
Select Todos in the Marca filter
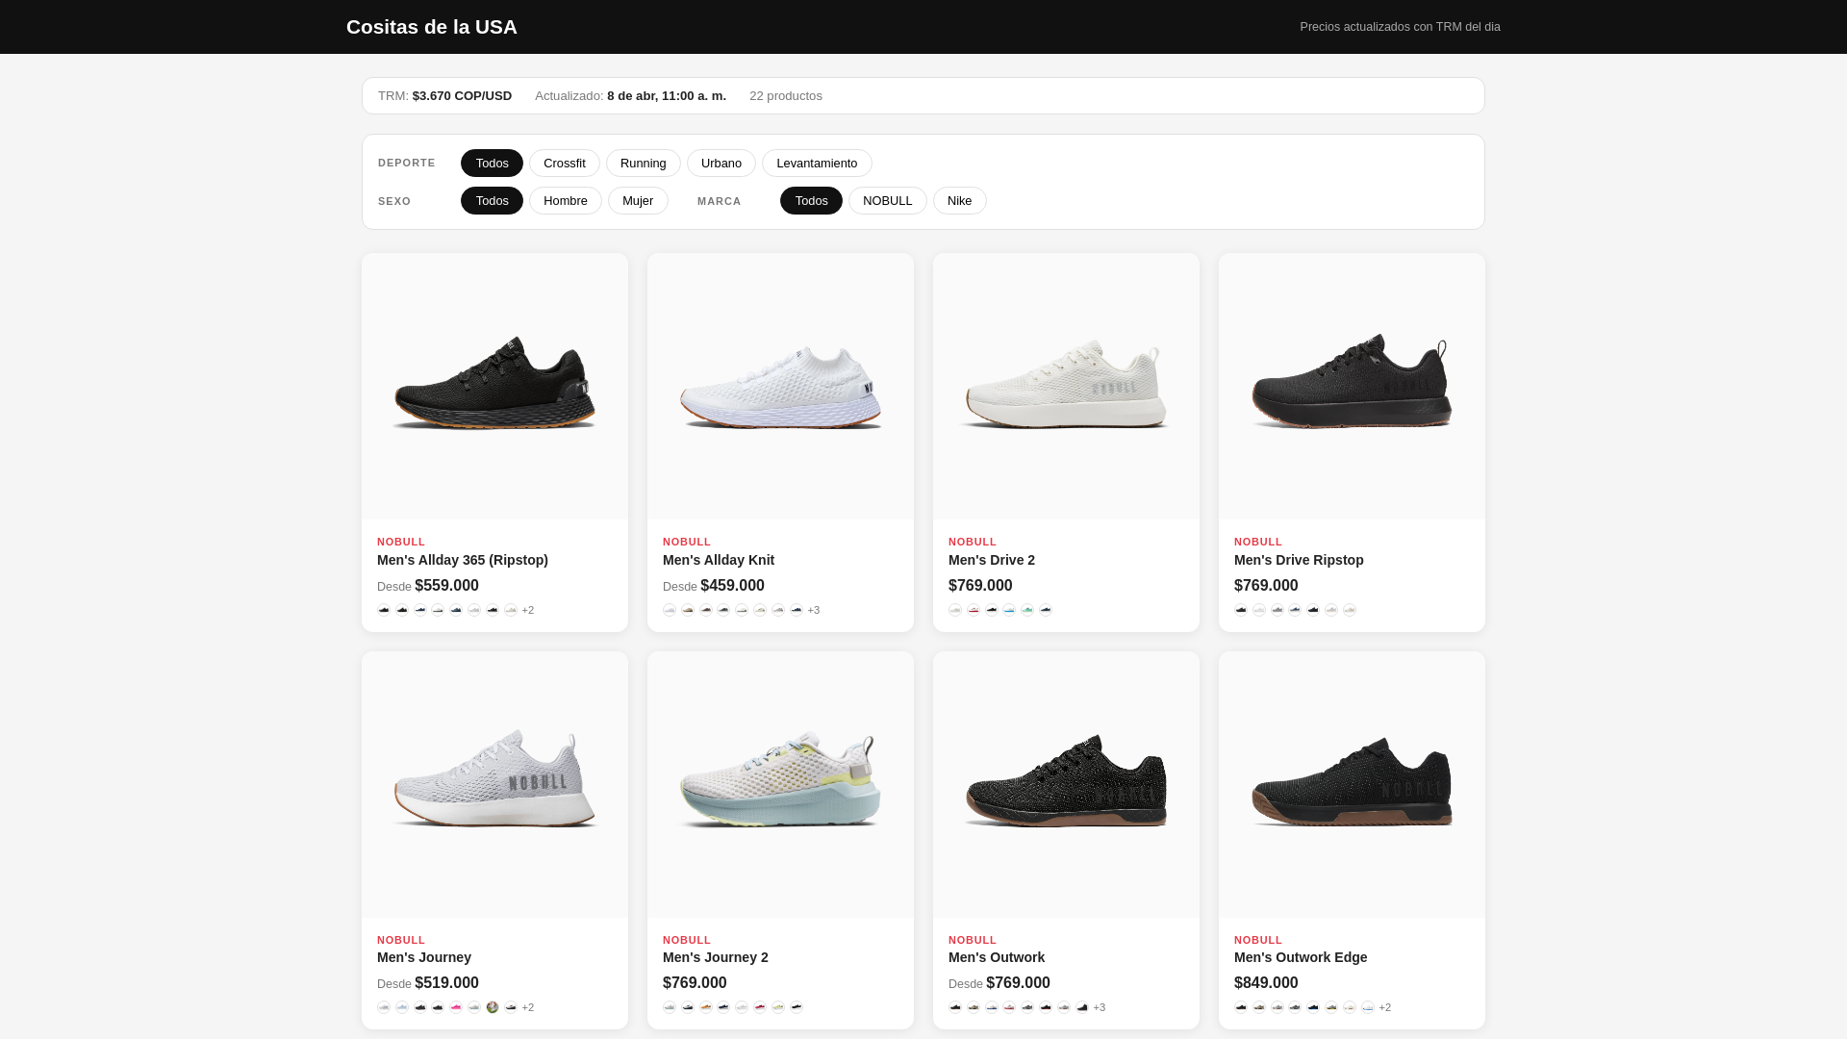click(x=811, y=201)
